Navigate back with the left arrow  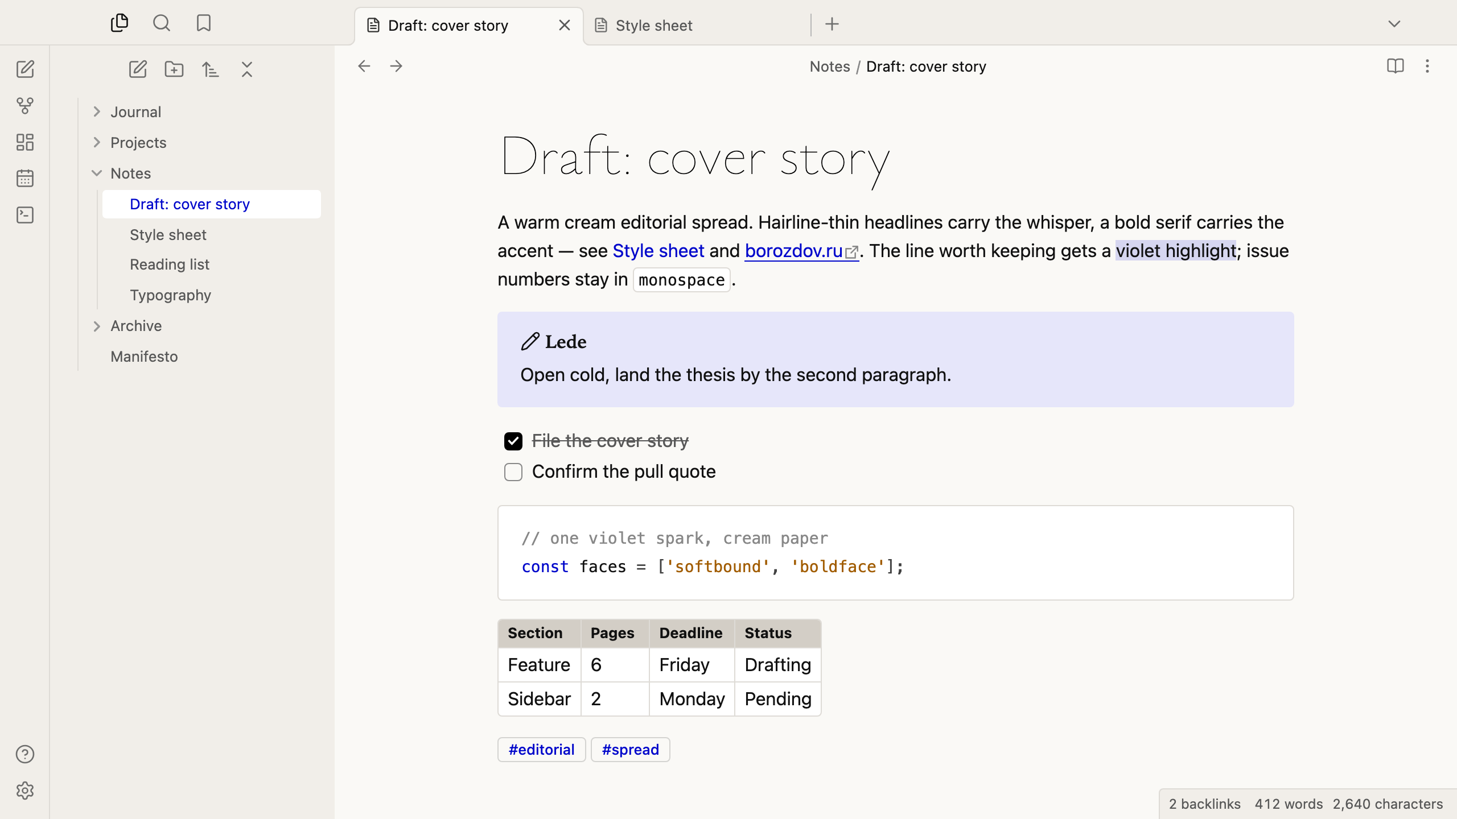pos(364,66)
